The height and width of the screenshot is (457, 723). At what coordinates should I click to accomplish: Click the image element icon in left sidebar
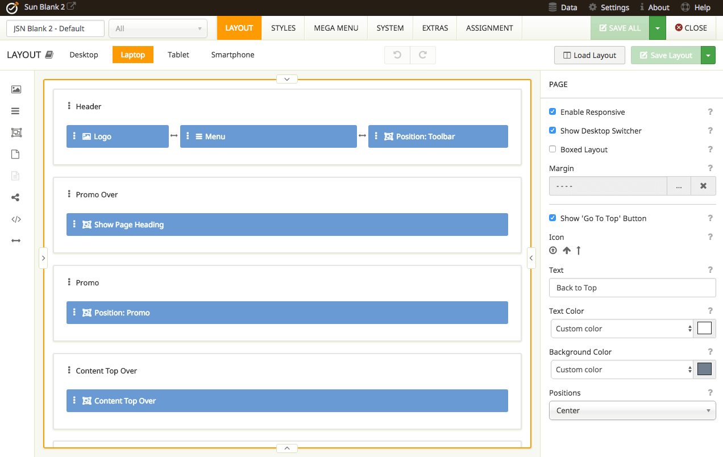point(16,89)
